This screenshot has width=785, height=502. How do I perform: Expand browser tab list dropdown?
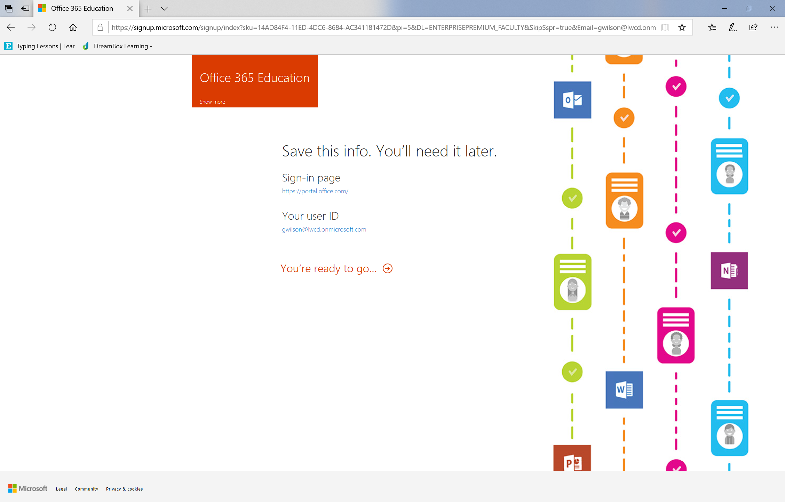click(x=165, y=8)
